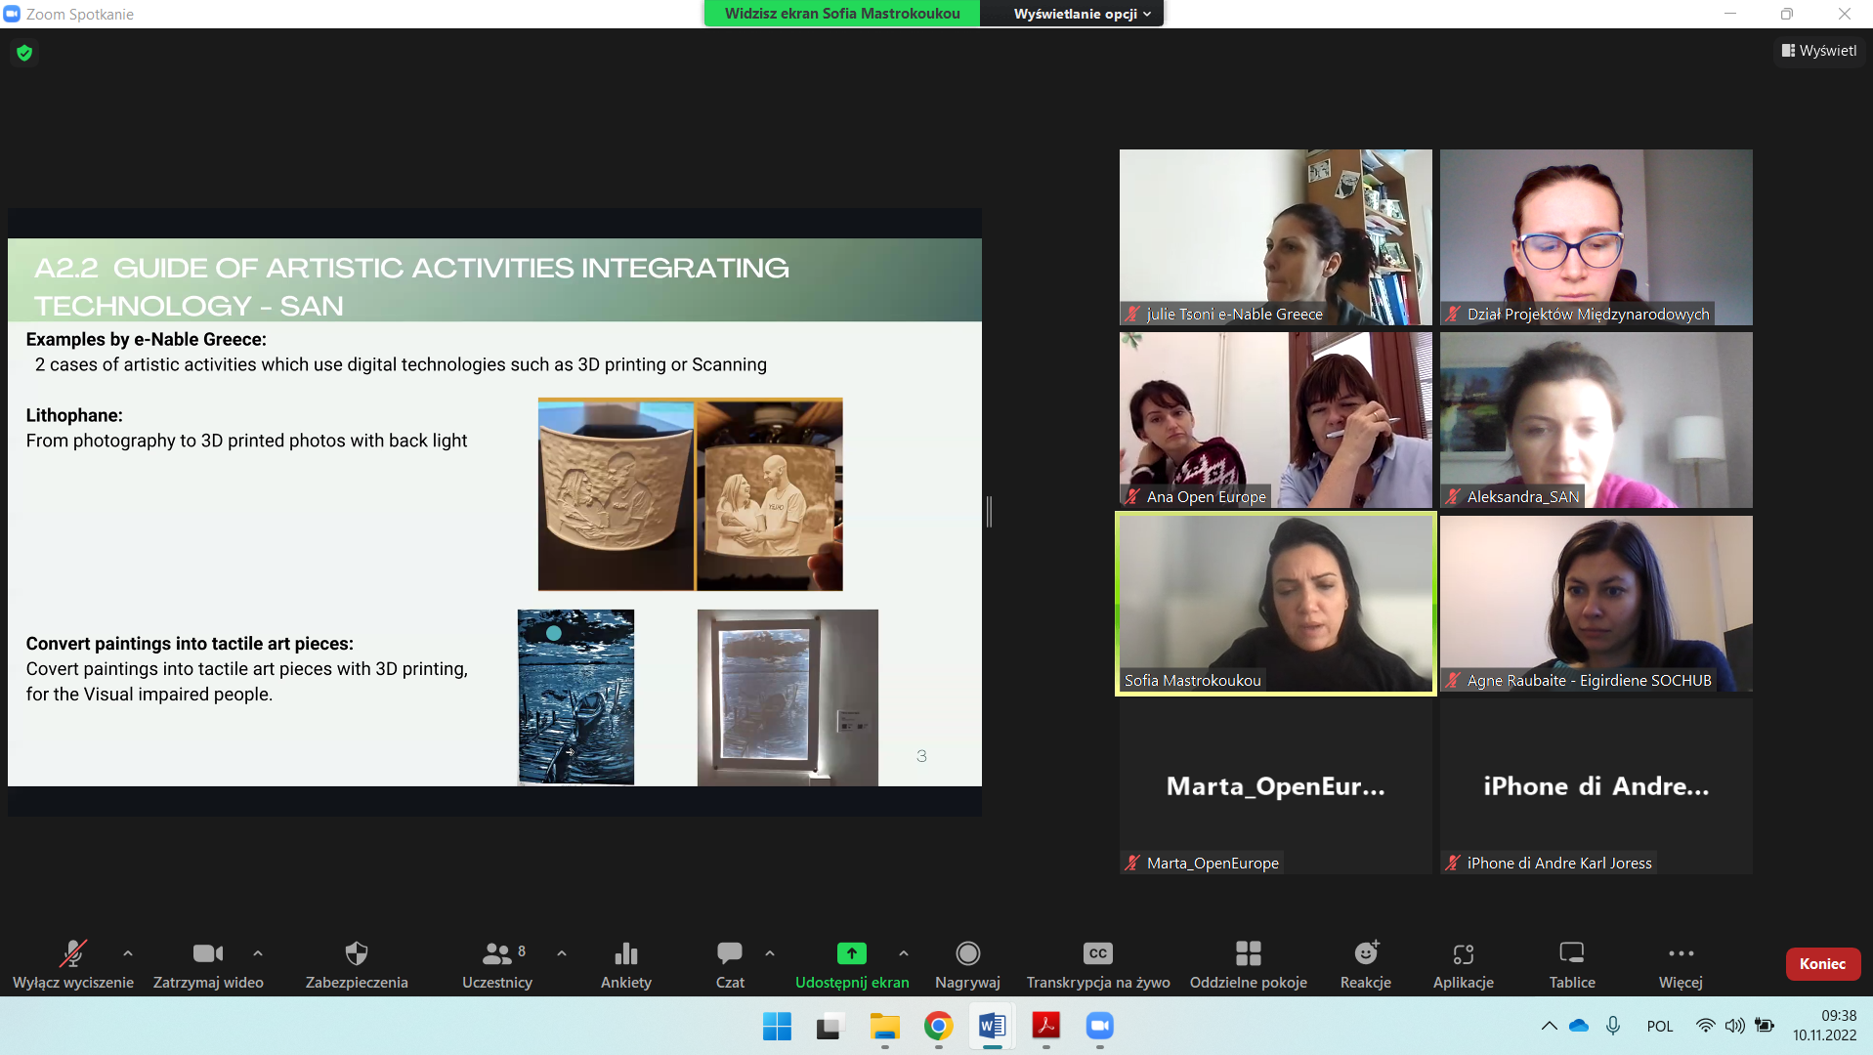Click the lithophane photo on the slide
Screen dimensions: 1873x1055
(690, 494)
